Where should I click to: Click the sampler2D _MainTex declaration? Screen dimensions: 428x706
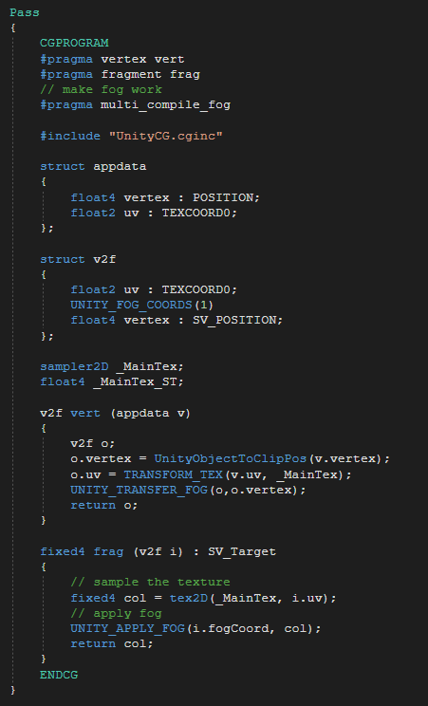(x=112, y=366)
